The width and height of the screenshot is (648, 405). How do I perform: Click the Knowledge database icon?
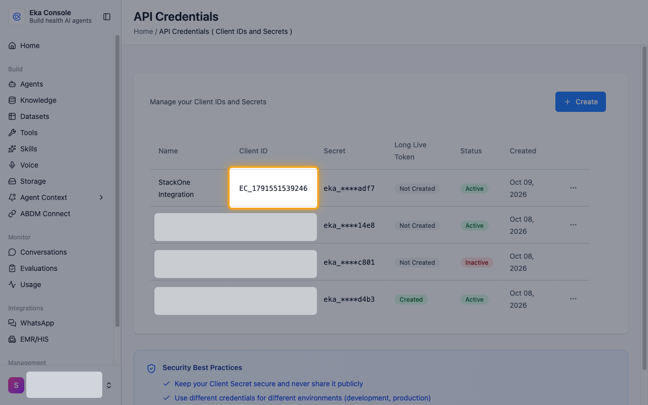click(12, 100)
